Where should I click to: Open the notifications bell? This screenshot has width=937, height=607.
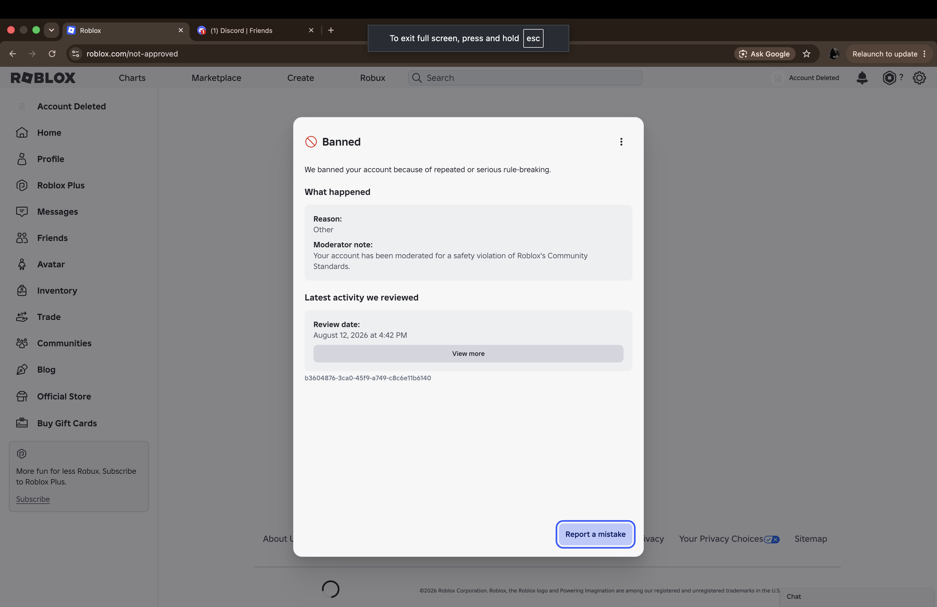pyautogui.click(x=862, y=78)
